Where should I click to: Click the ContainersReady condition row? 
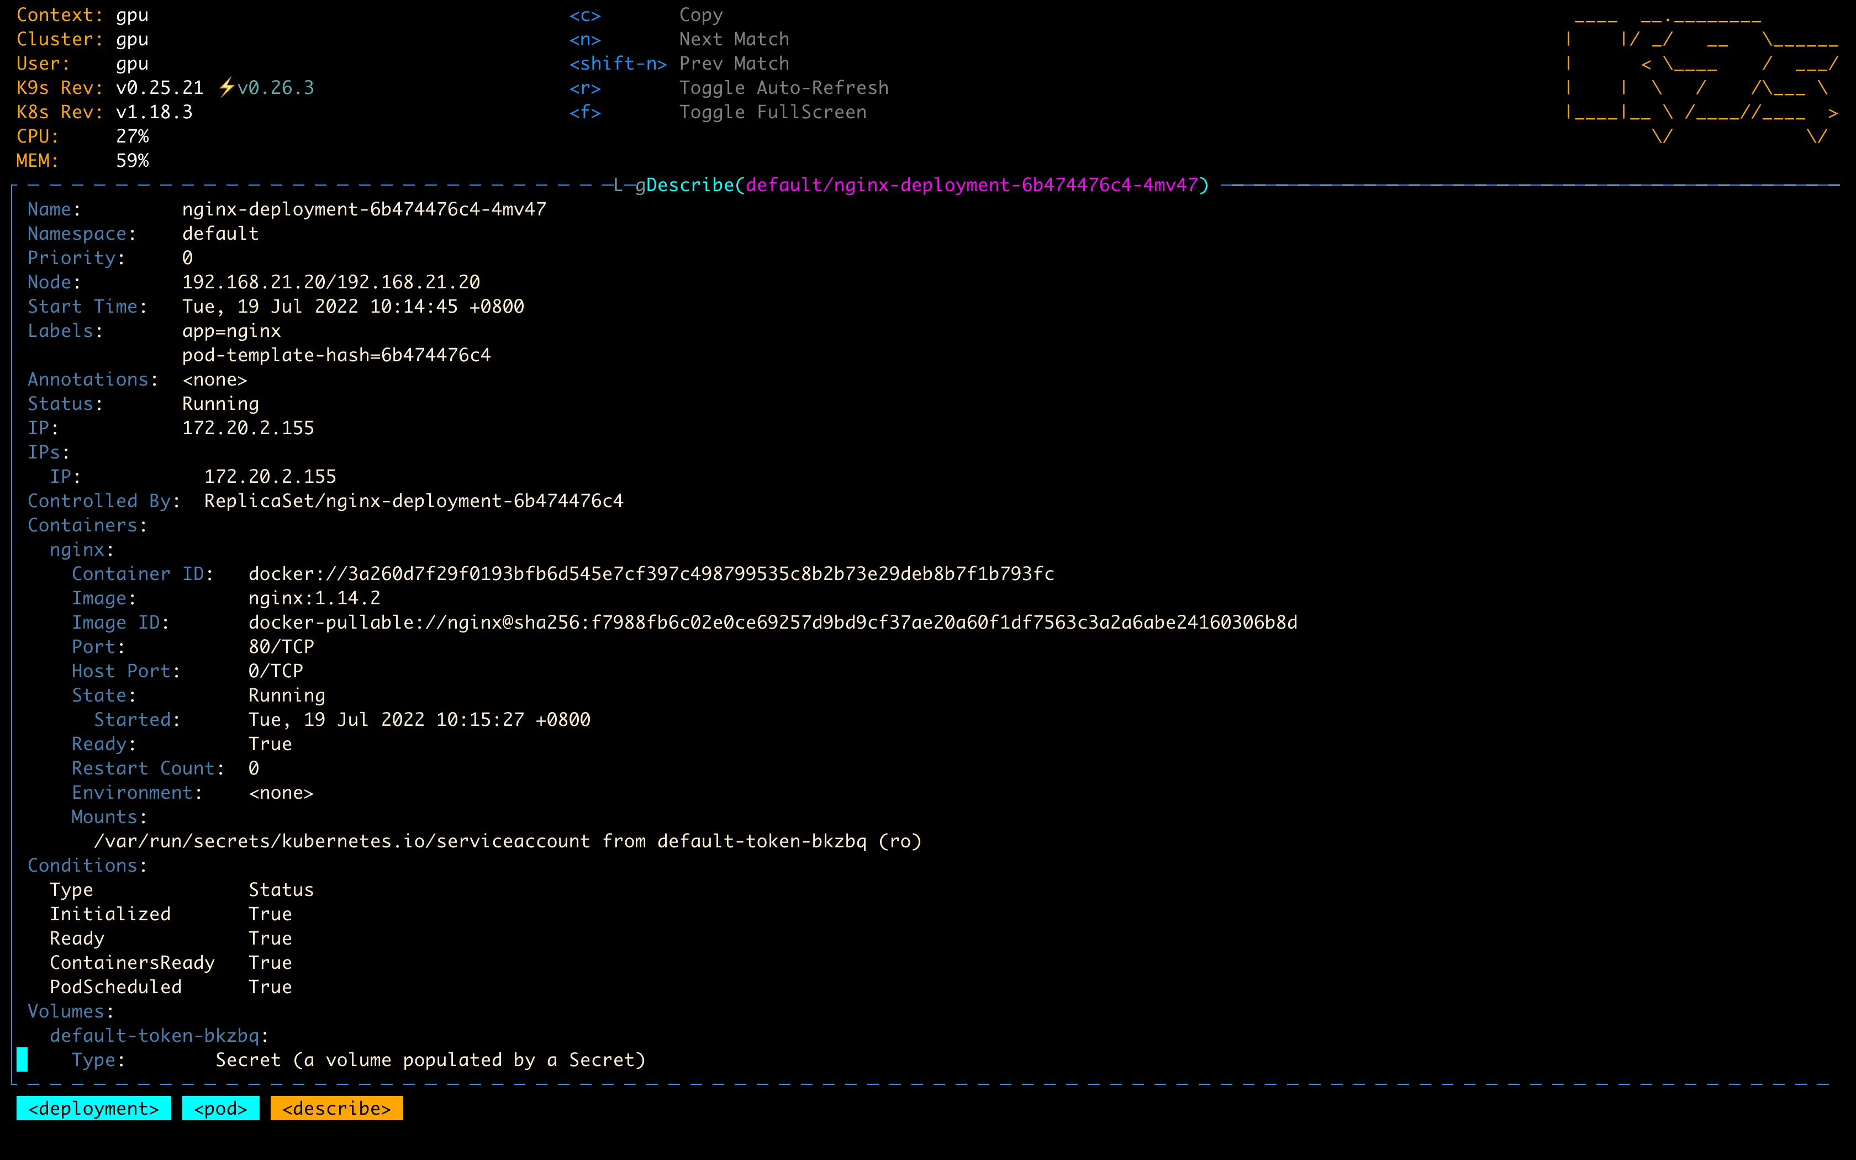point(171,963)
